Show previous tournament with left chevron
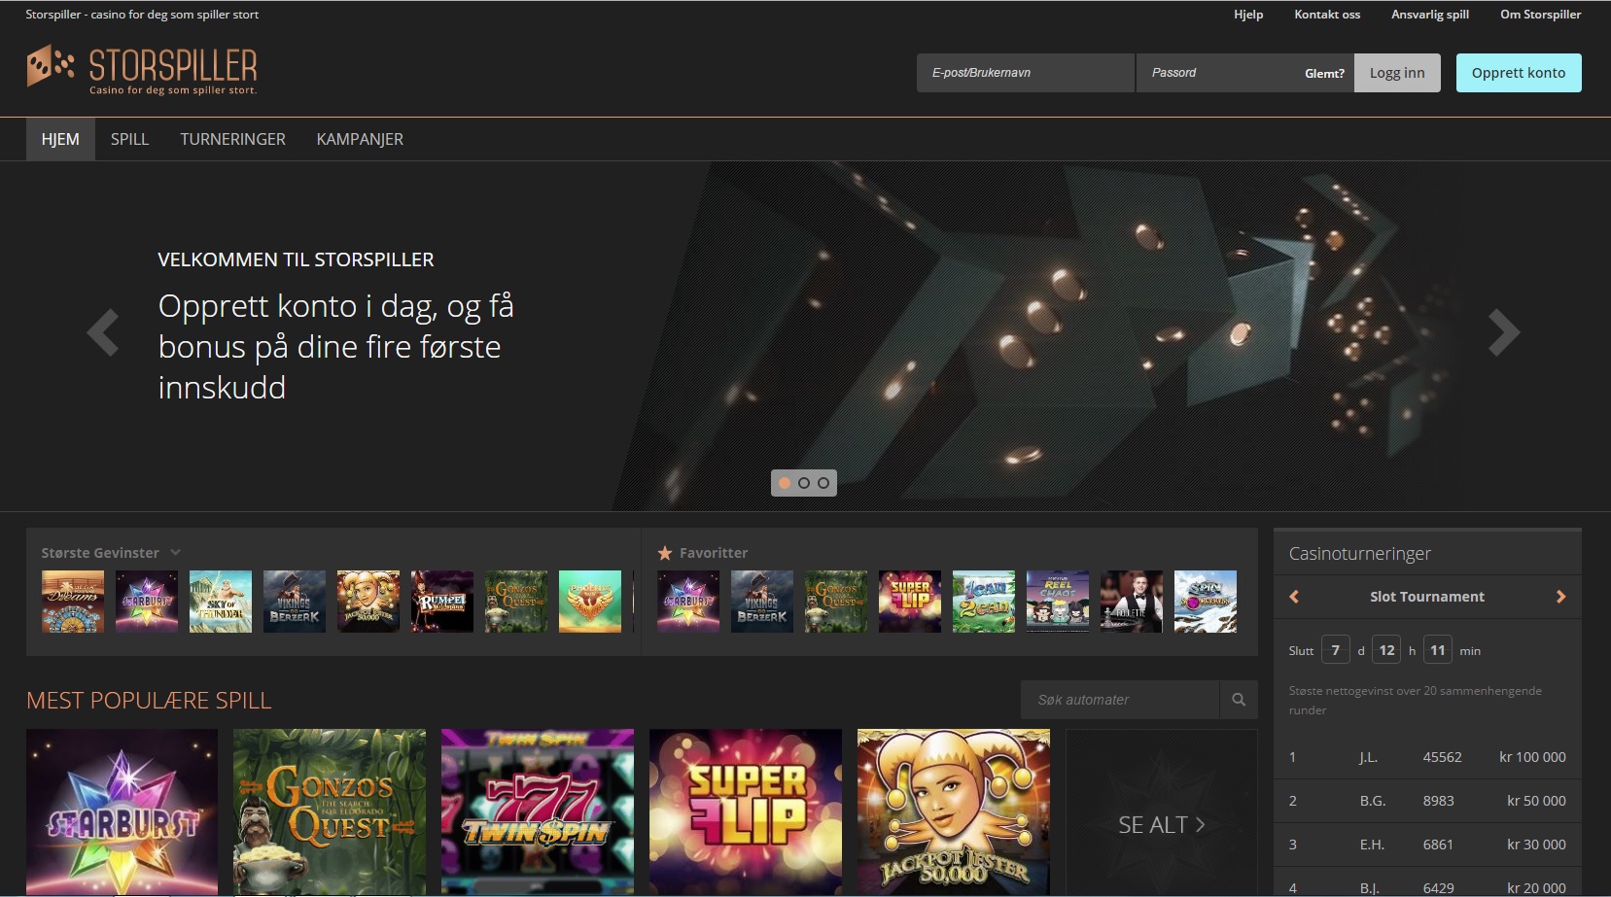Screen dimensions: 1611x897 [1294, 597]
